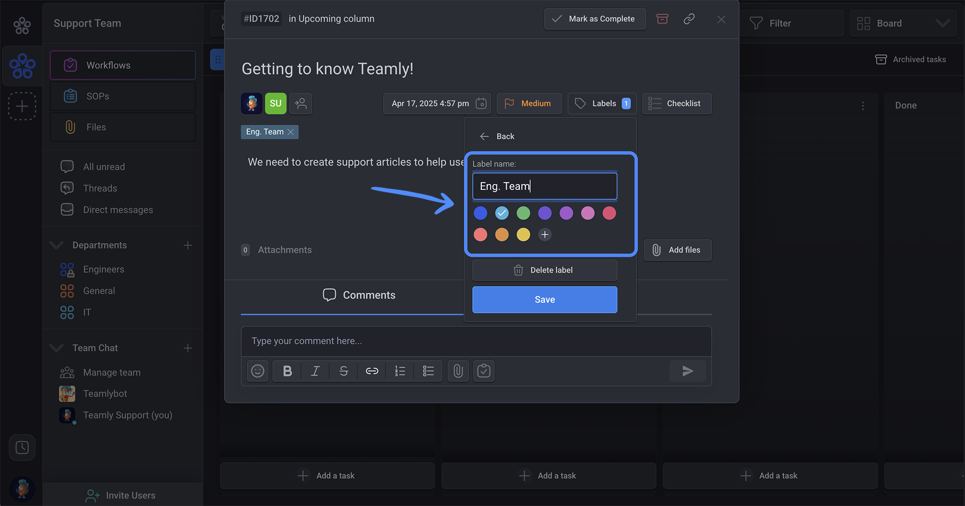Open the Checklist button
Screen dimensions: 965x506
point(677,103)
